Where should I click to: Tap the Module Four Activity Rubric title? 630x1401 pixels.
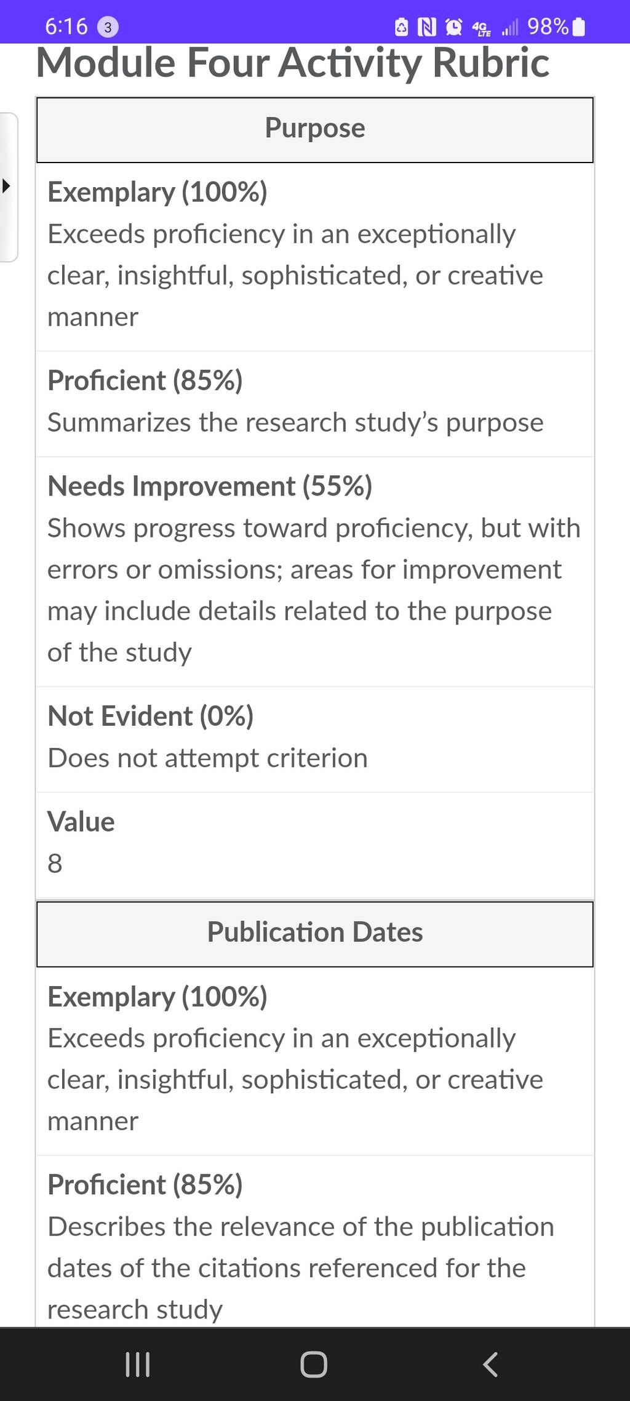[x=293, y=62]
